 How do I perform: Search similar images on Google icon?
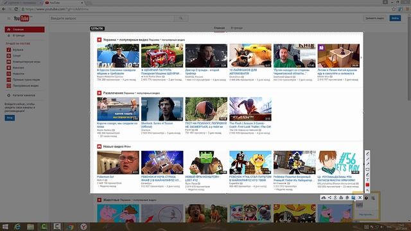click(335, 198)
